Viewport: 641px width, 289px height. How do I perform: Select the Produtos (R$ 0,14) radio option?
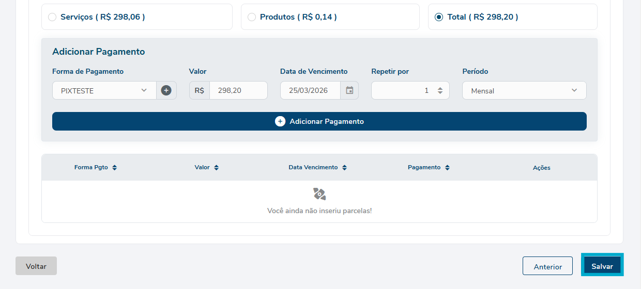[252, 17]
